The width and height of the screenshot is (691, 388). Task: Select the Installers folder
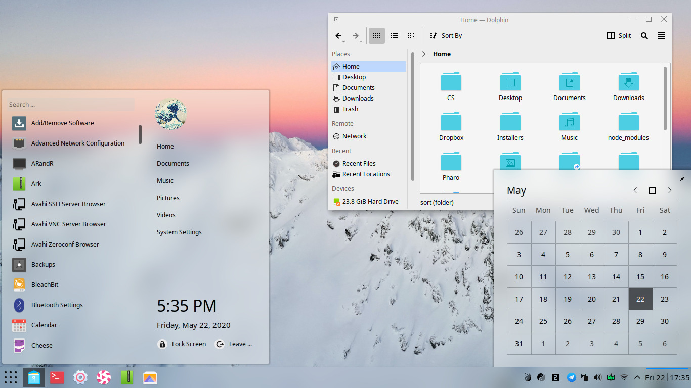pyautogui.click(x=510, y=126)
